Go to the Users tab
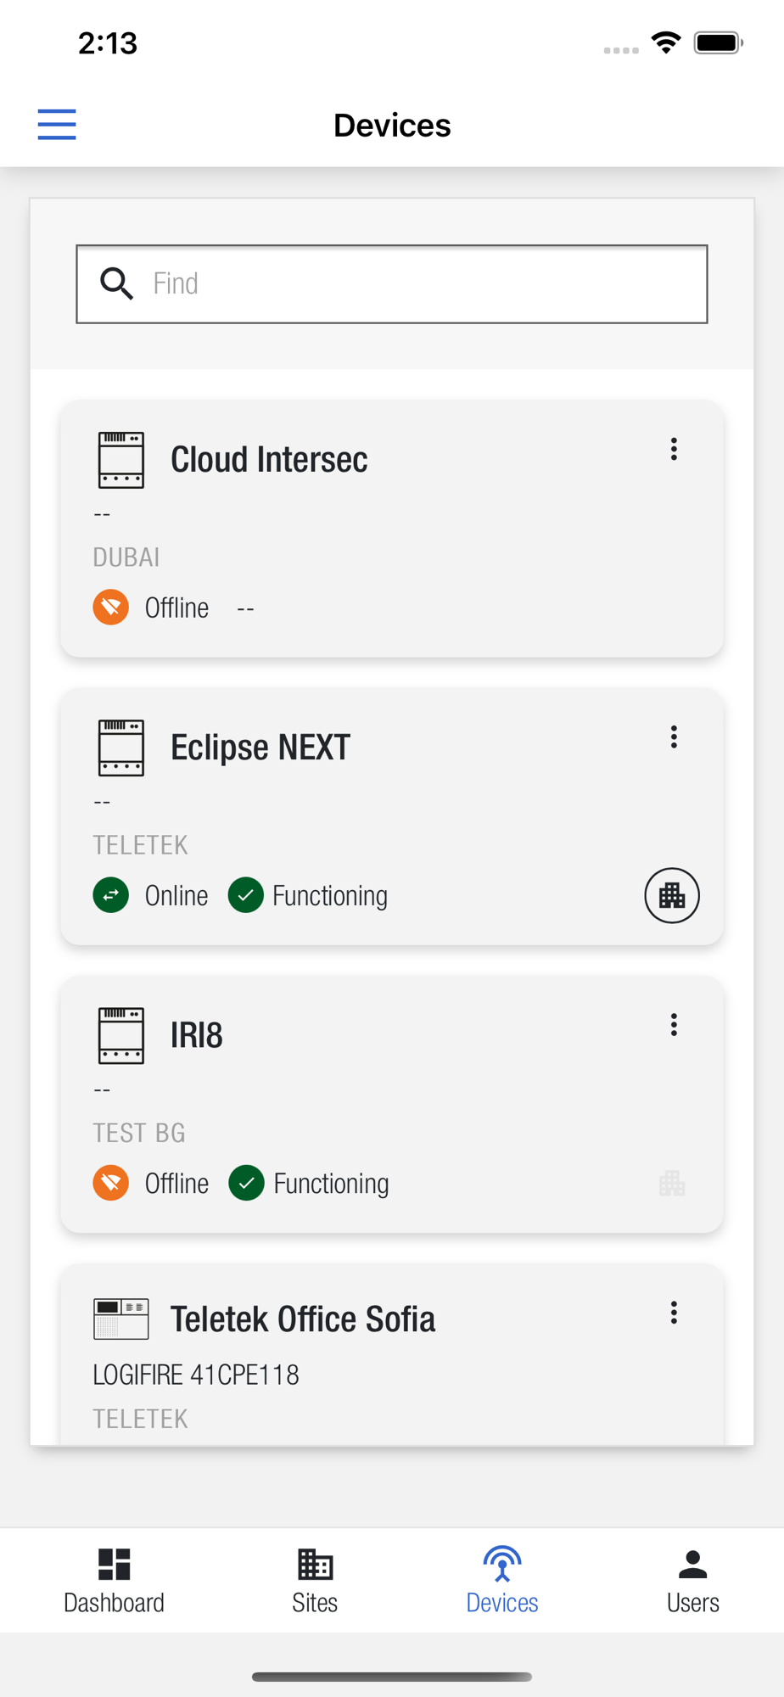784x1697 pixels. (692, 1581)
